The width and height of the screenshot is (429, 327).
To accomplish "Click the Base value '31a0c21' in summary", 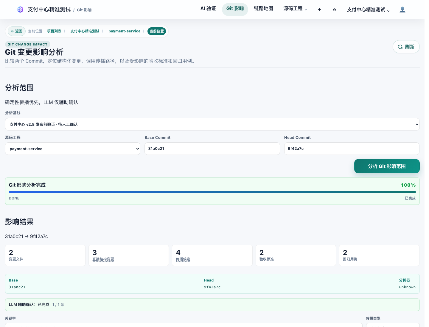I will (x=17, y=287).
